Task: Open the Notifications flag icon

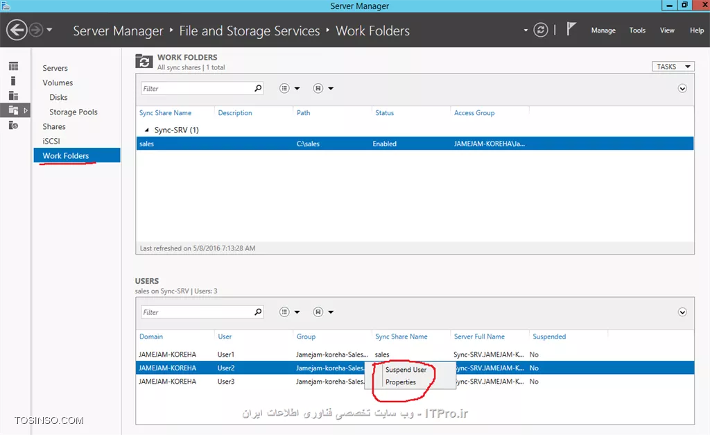Action: click(571, 29)
